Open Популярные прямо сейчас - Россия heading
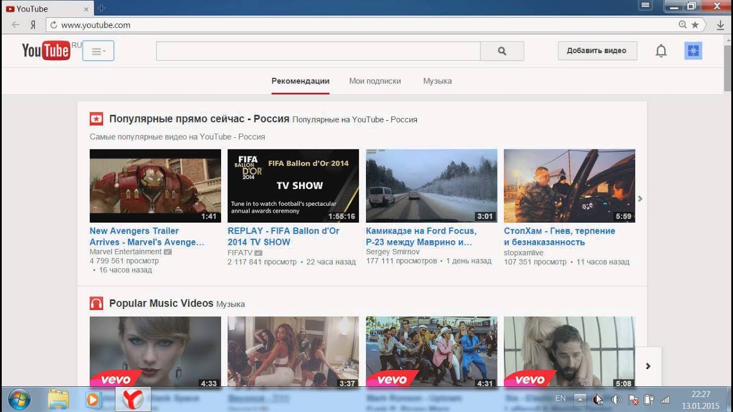Viewport: 733px width, 412px height. click(199, 119)
